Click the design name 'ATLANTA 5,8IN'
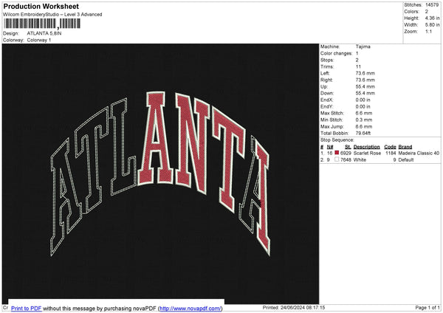 click(44, 33)
